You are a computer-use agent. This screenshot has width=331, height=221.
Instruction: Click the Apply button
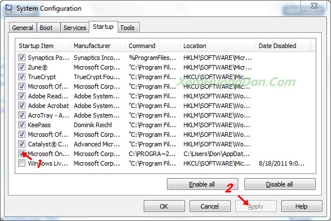coord(256,206)
